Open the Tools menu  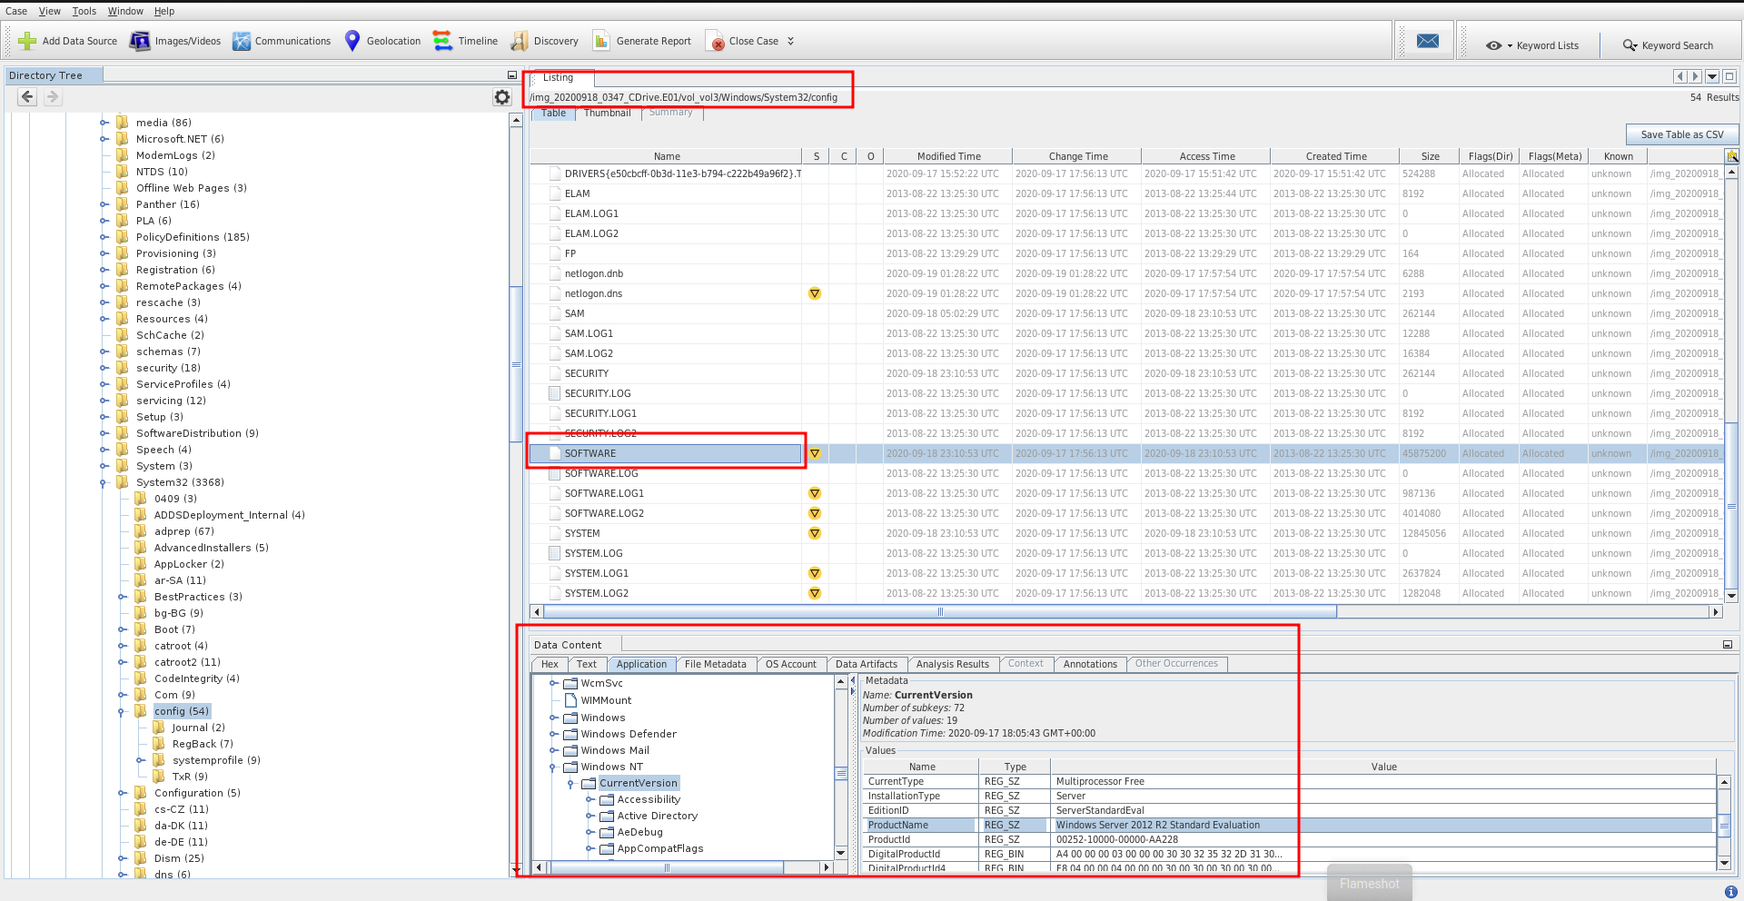click(84, 11)
